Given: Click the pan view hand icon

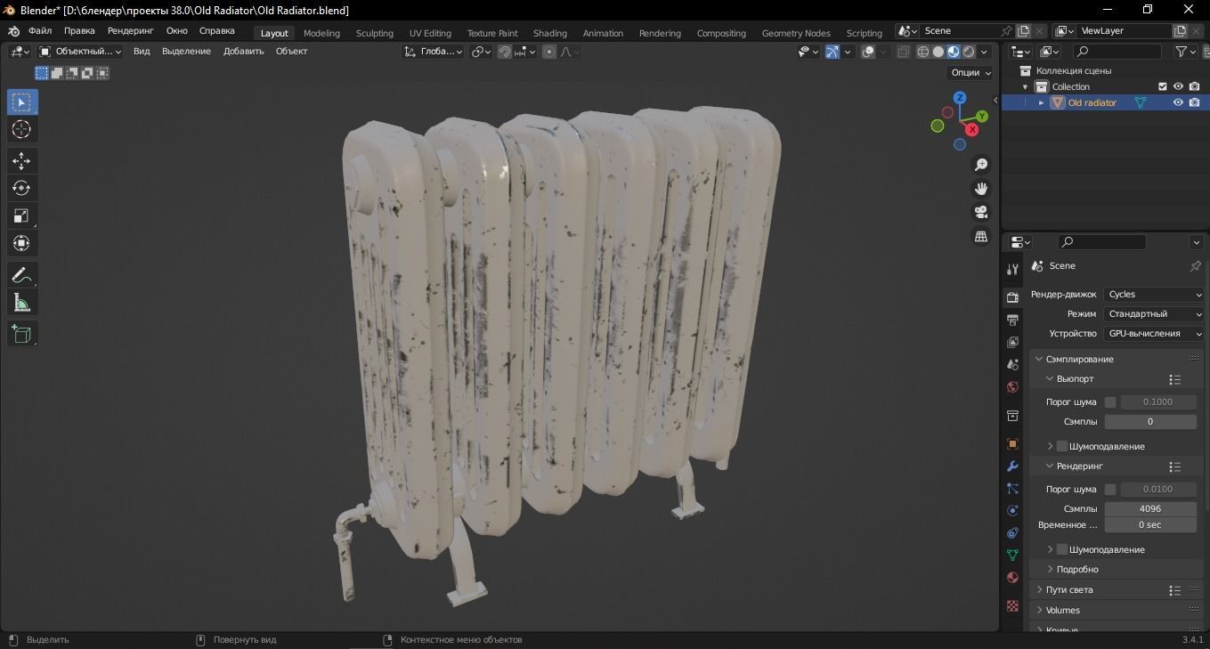Looking at the screenshot, I should (981, 189).
